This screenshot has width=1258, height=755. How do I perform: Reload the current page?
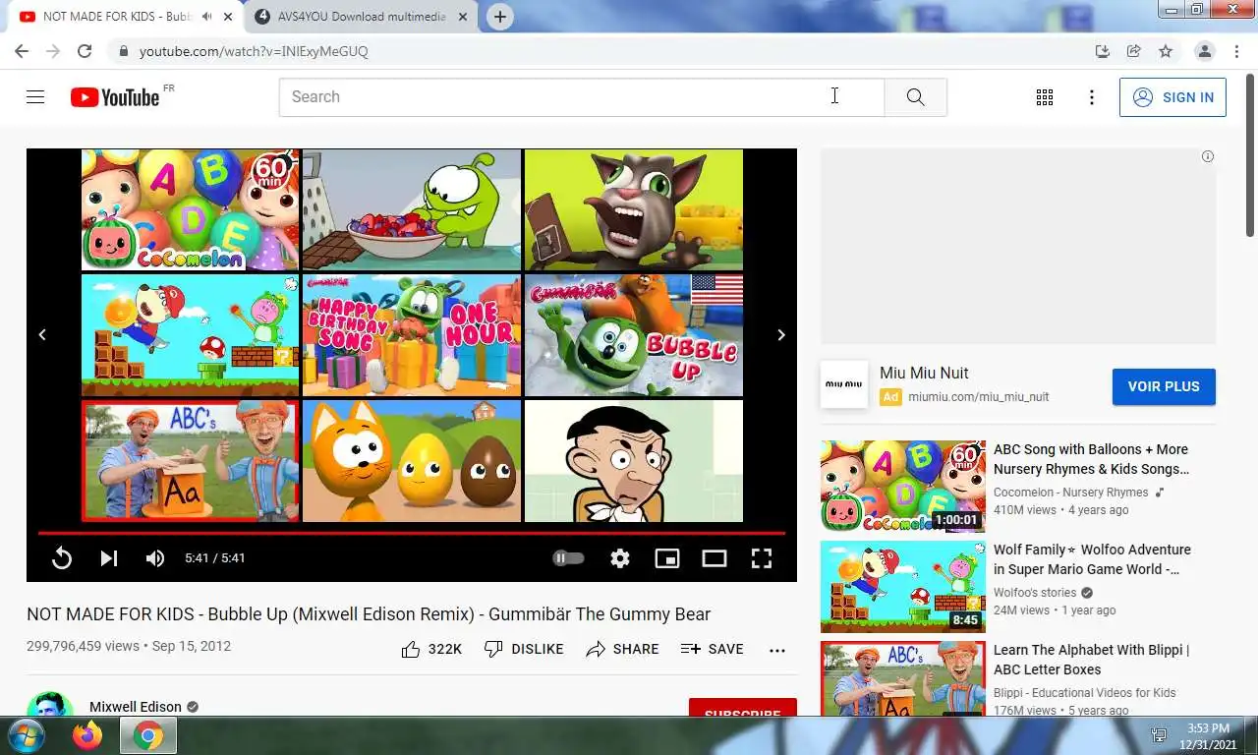(x=85, y=51)
